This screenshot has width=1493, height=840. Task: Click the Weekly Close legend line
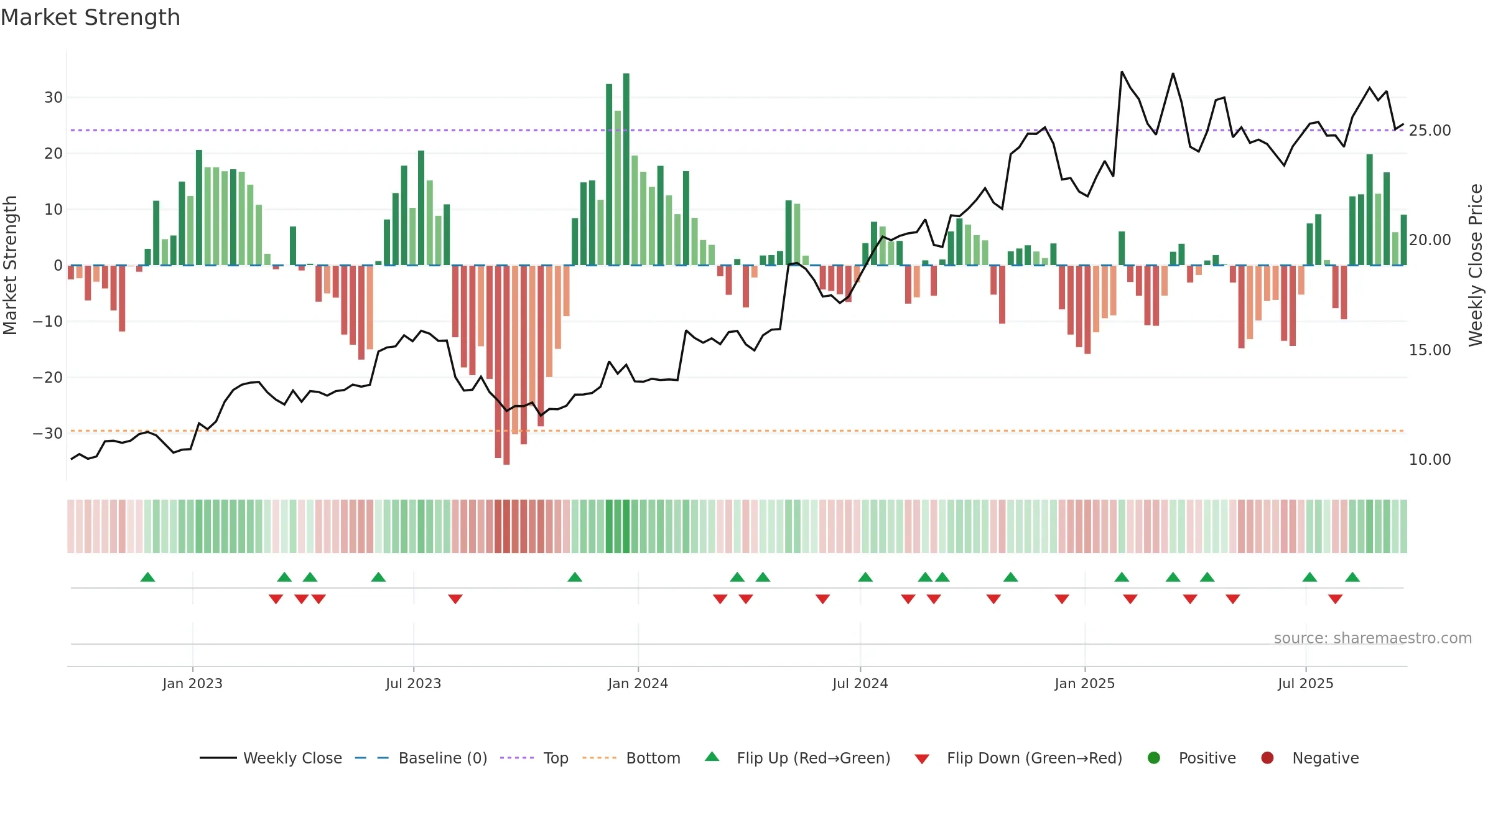(x=218, y=758)
